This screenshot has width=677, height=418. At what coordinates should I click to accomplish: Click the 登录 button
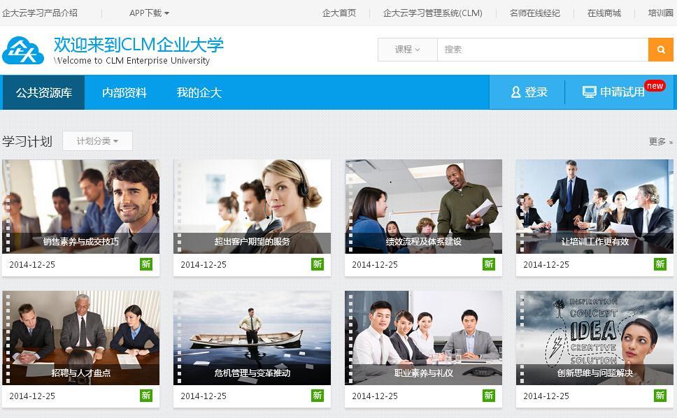(529, 92)
